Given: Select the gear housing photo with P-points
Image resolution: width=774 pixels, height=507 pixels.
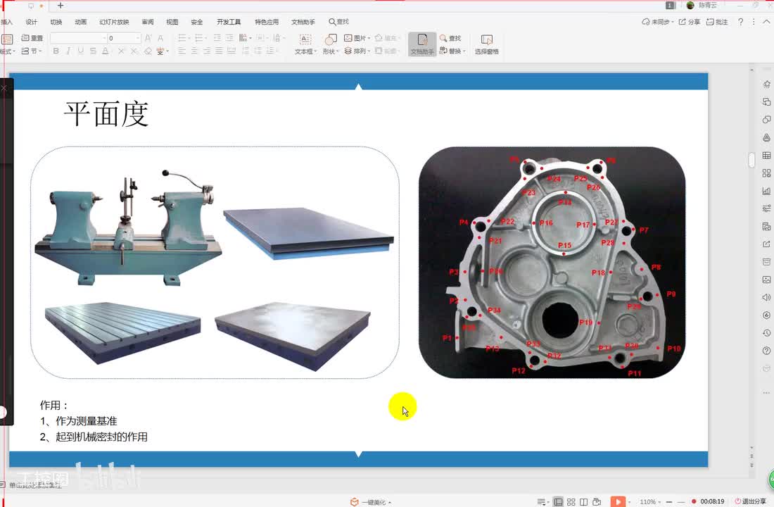Looking at the screenshot, I should pyautogui.click(x=552, y=263).
